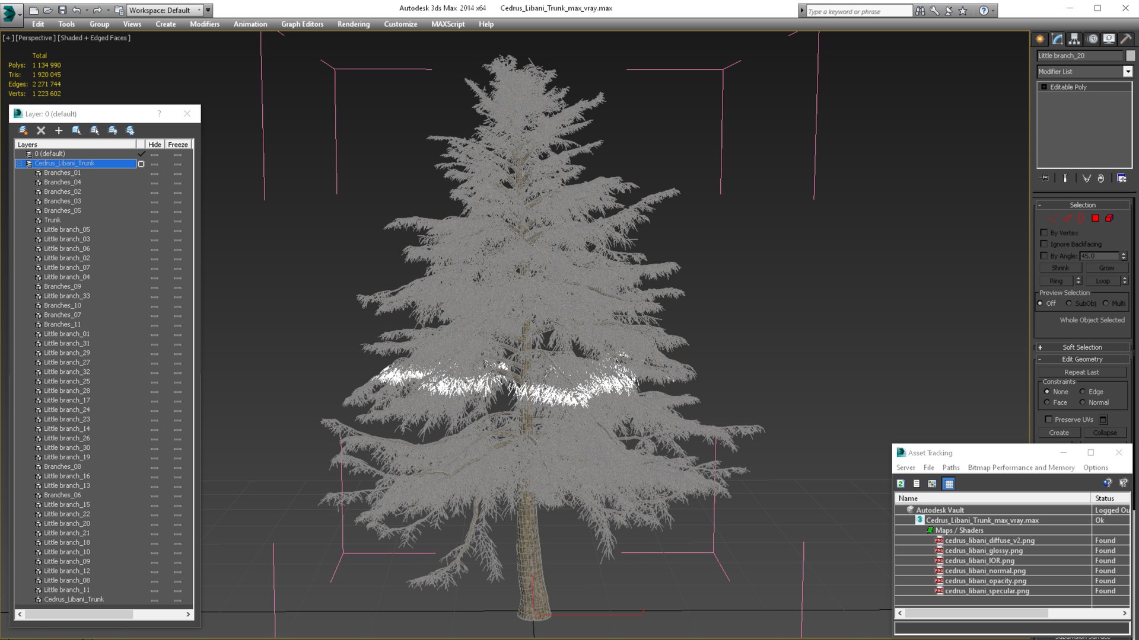The width and height of the screenshot is (1139, 640).
Task: Select Element sub-object level cube icon
Action: 1109,218
